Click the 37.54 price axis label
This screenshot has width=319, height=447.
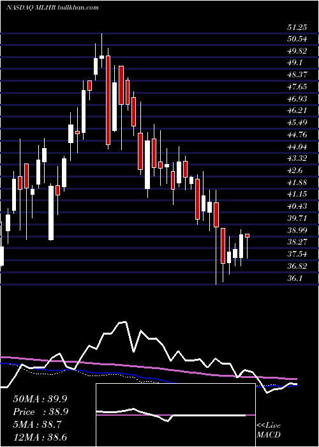pyautogui.click(x=297, y=254)
